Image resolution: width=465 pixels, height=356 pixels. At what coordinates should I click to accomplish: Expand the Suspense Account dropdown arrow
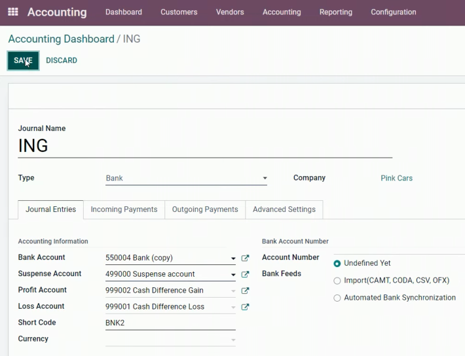[x=233, y=275]
